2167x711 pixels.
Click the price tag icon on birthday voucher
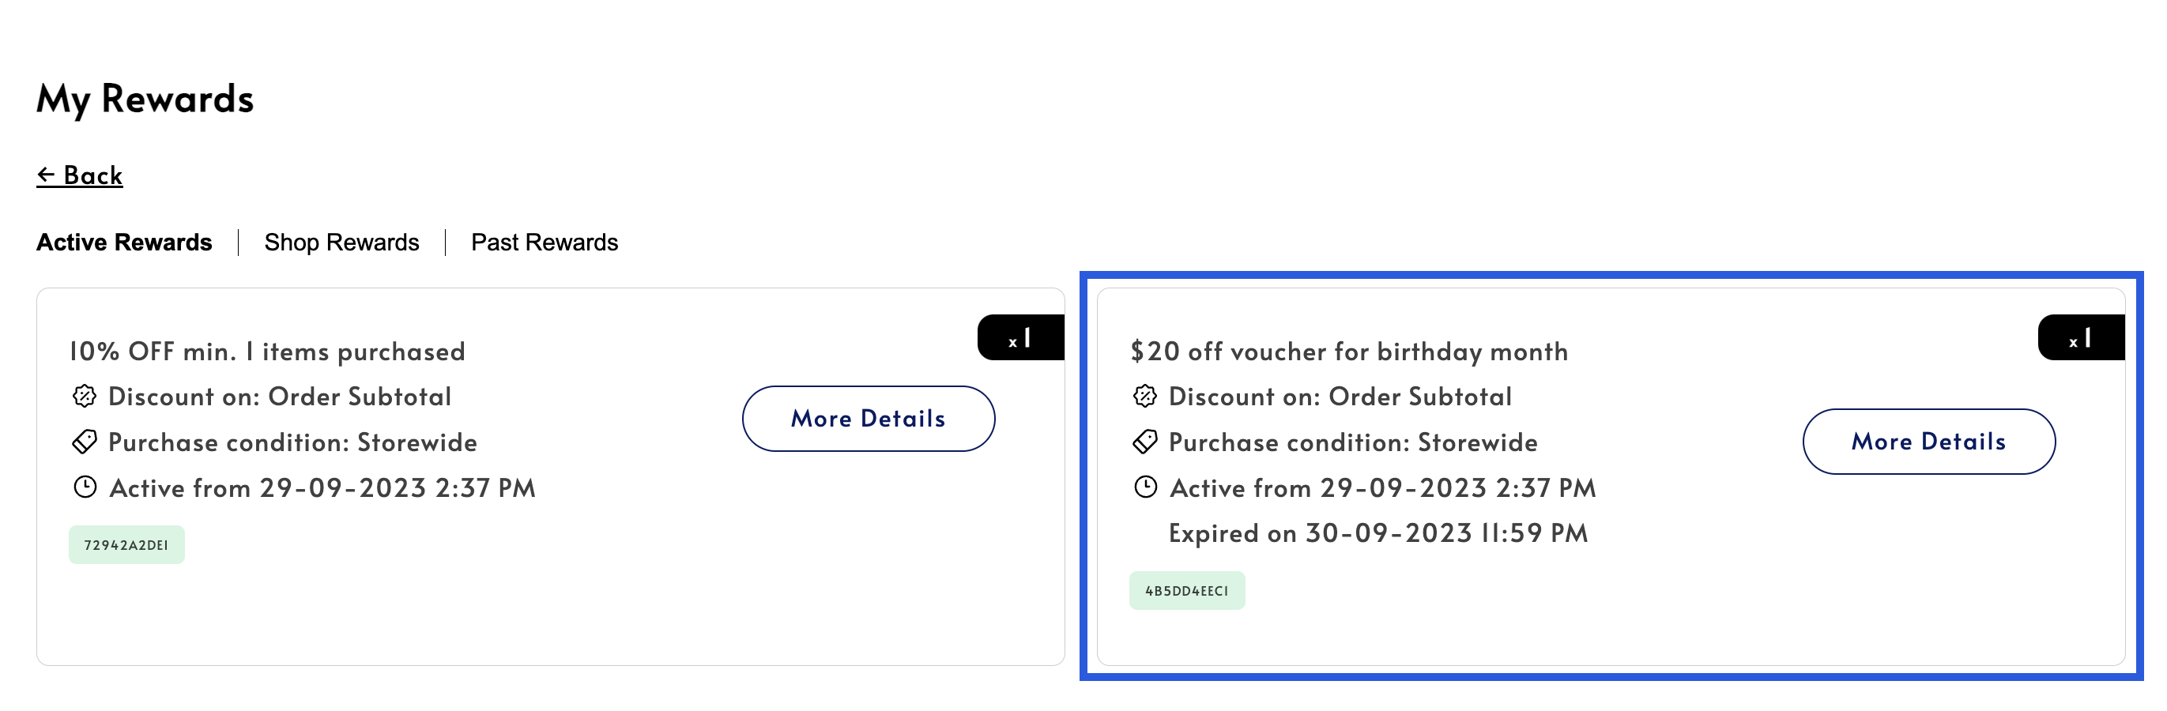(x=1145, y=442)
